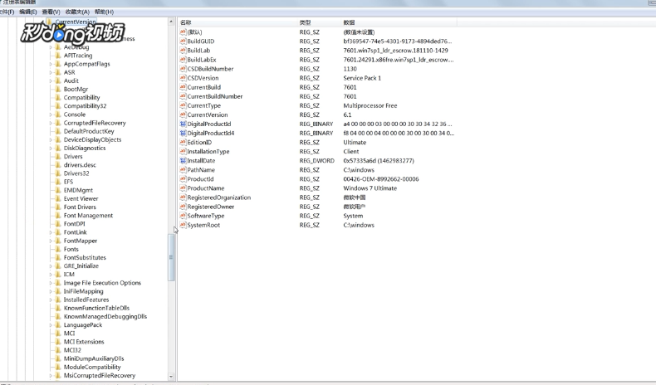Select the BuildGUID value icon
This screenshot has width=656, height=385.
click(x=183, y=41)
